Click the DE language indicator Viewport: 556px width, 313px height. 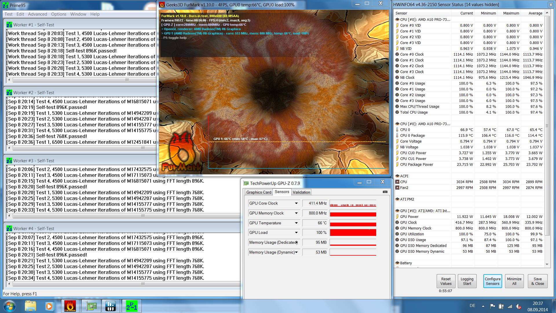472,306
